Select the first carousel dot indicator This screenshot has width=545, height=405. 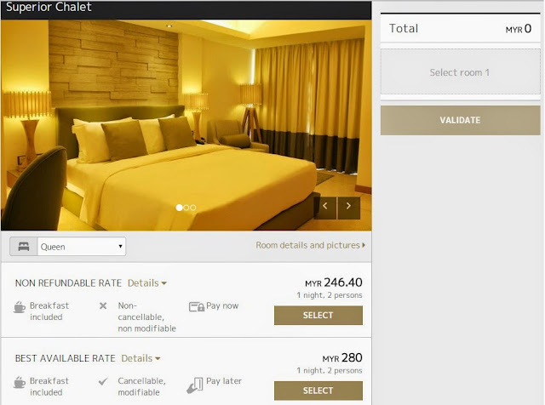tap(179, 208)
